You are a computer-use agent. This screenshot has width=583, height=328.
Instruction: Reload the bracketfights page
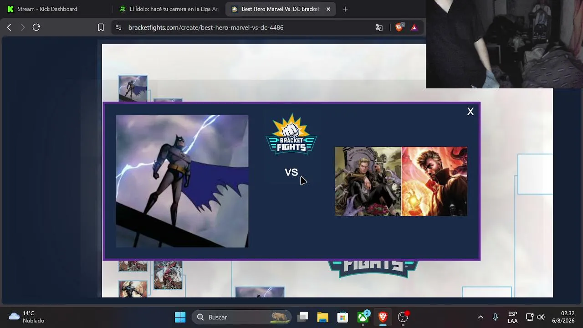click(36, 27)
